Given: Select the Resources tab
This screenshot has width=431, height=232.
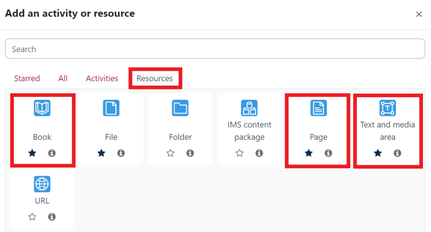Looking at the screenshot, I should click(x=154, y=78).
